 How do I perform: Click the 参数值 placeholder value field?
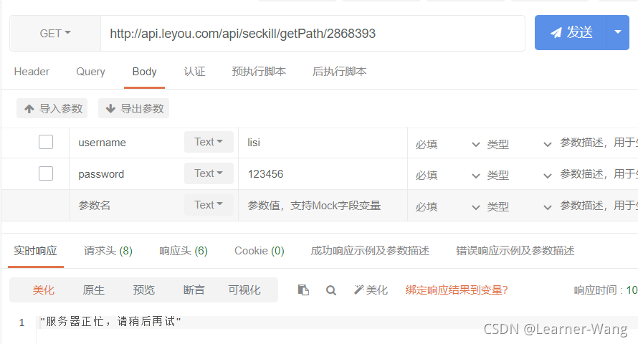[x=323, y=206]
